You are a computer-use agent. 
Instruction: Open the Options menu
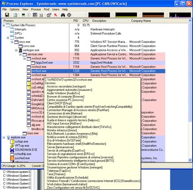[x=15, y=10]
